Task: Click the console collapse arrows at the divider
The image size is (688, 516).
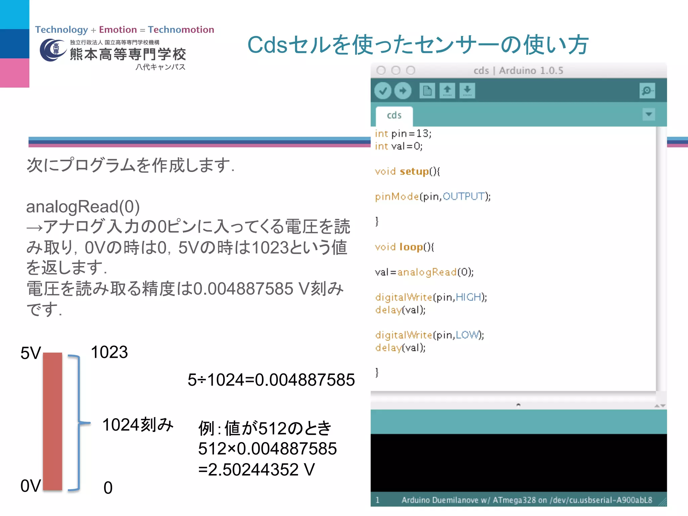Action: click(x=660, y=406)
